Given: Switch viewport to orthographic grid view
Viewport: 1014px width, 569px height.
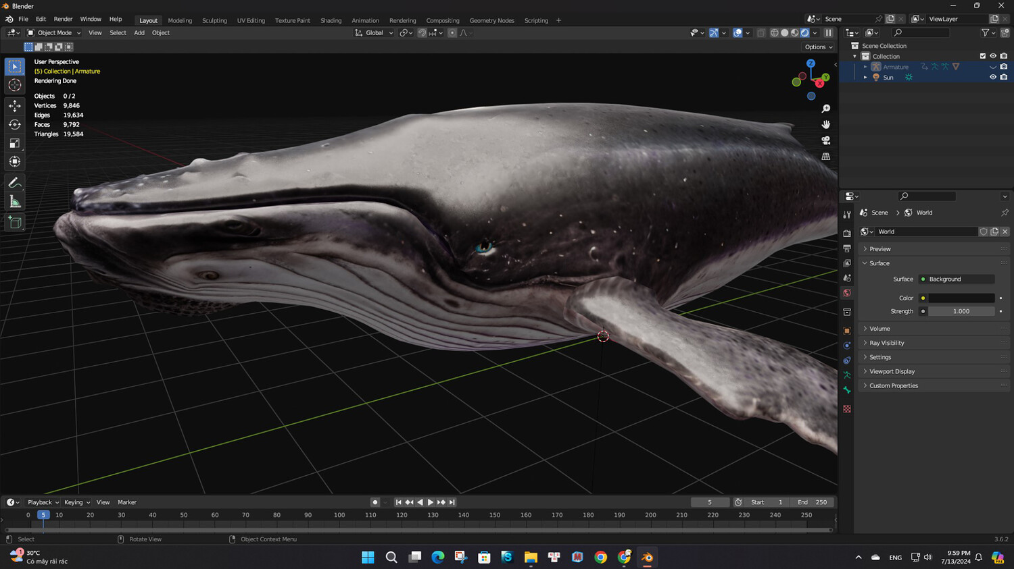Looking at the screenshot, I should tap(825, 157).
